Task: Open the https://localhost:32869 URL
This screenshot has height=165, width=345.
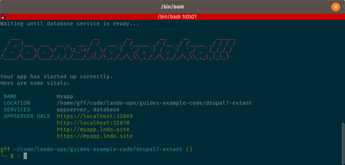Action: click(95, 116)
